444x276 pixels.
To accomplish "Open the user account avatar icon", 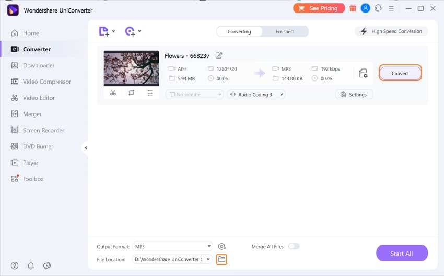I will coord(365,8).
